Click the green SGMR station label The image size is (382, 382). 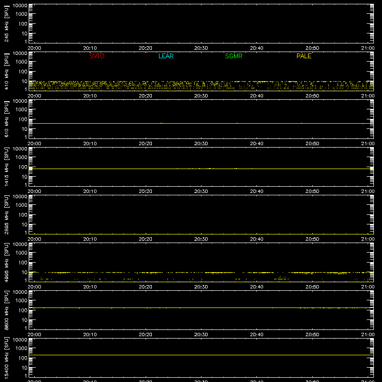pyautogui.click(x=233, y=56)
